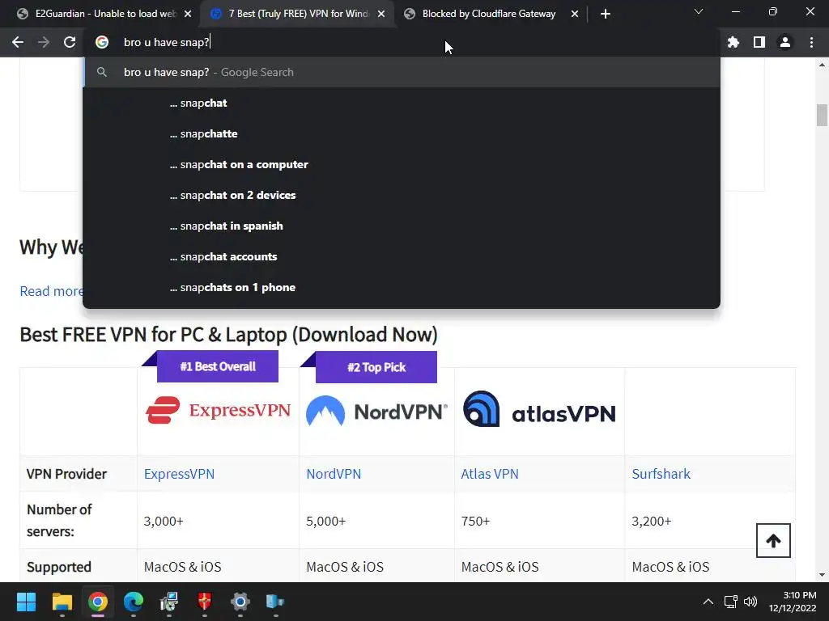Click the forward navigation arrow
The image size is (829, 621).
pyautogui.click(x=44, y=42)
